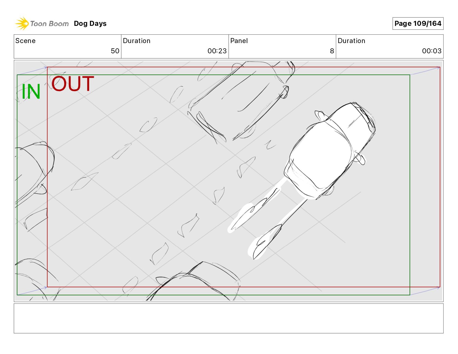Image resolution: width=458 pixels, height=354 pixels.
Task: Click the red 'OUT' camera label
Action: (x=73, y=84)
